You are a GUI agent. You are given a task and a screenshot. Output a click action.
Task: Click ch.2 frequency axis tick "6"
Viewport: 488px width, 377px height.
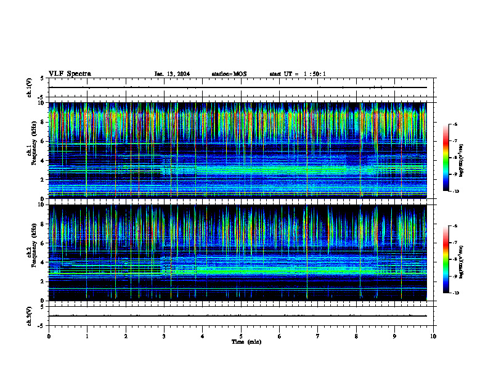[43, 243]
